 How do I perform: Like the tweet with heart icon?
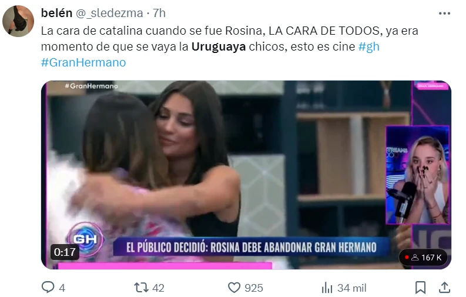pos(234,288)
